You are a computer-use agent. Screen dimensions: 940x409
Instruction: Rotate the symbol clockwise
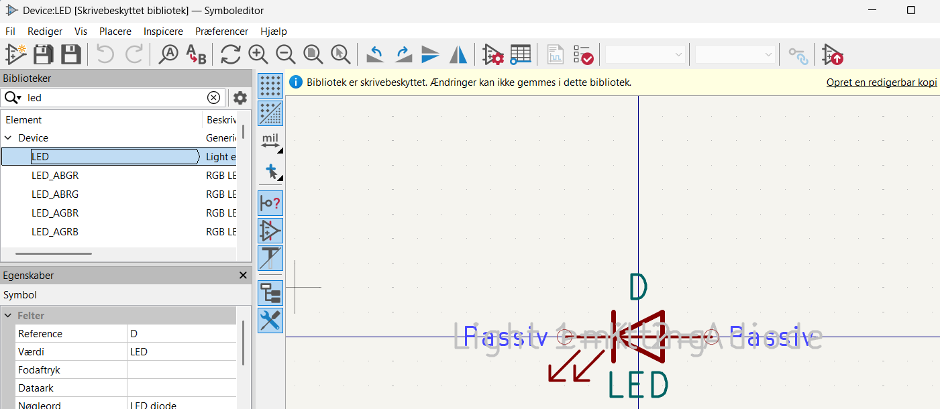403,54
